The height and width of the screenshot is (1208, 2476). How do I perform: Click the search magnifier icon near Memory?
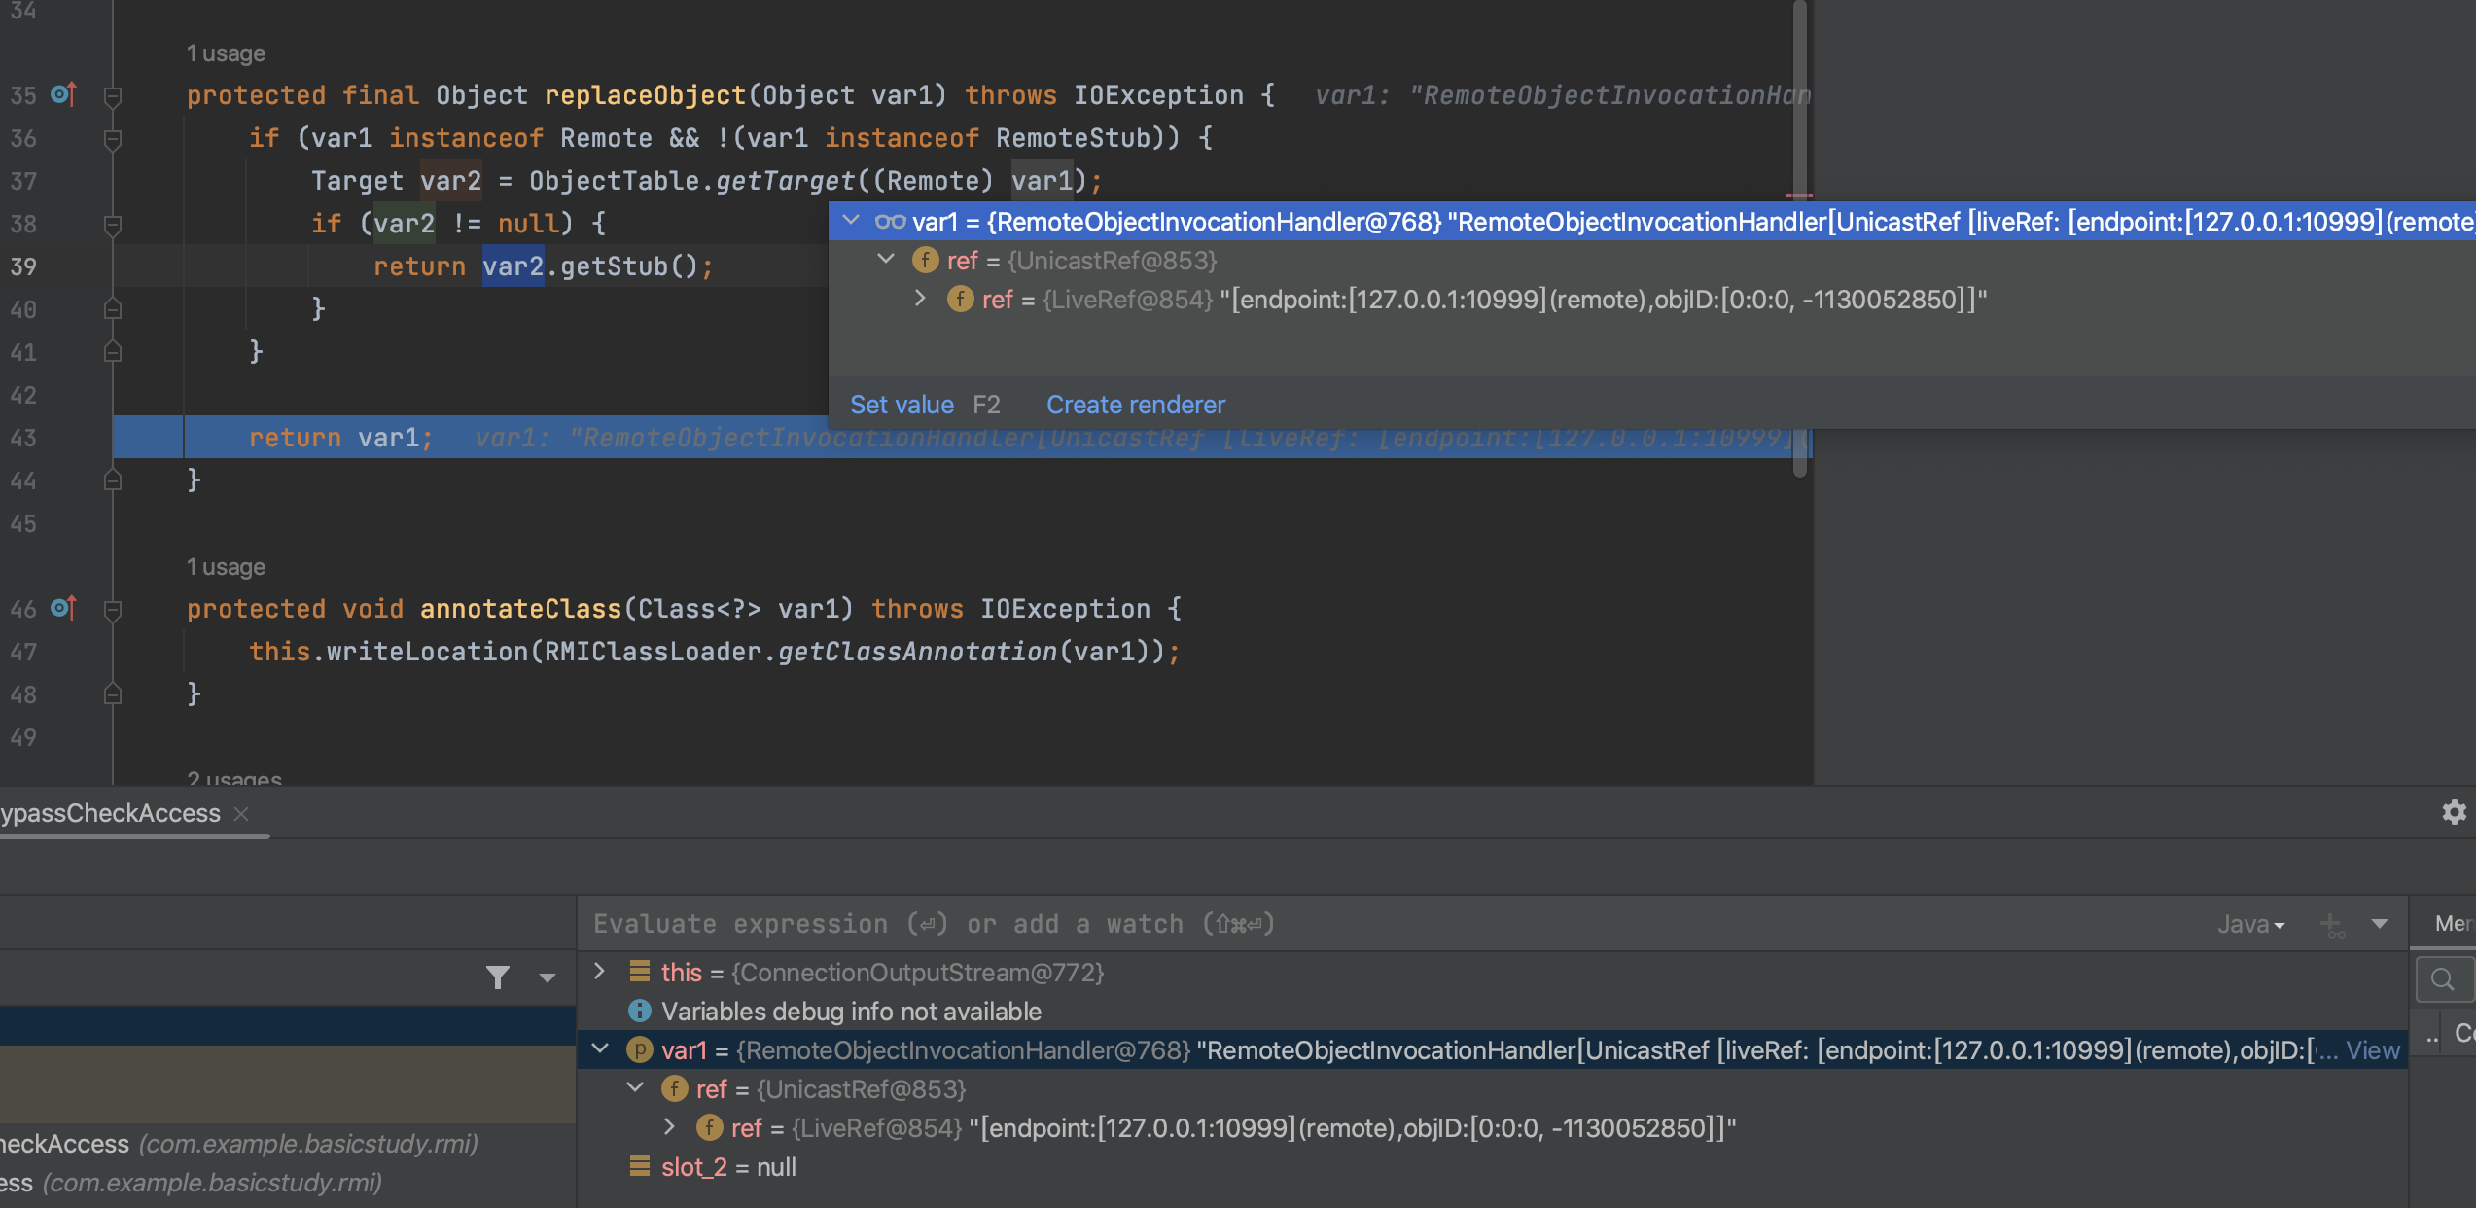2442,979
